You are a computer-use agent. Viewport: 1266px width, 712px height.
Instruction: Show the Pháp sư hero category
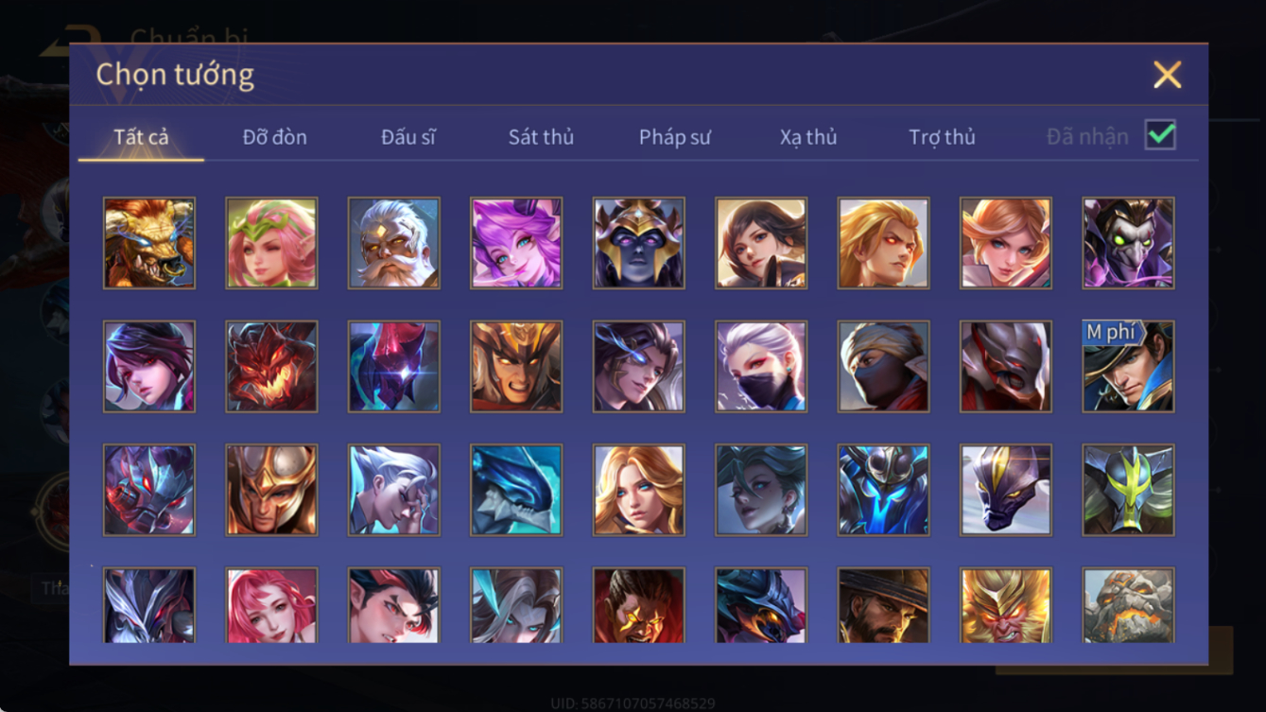(674, 137)
